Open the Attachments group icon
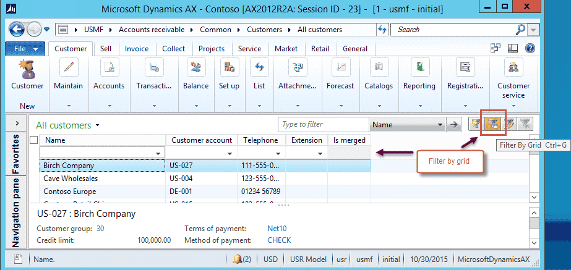 pyautogui.click(x=298, y=67)
